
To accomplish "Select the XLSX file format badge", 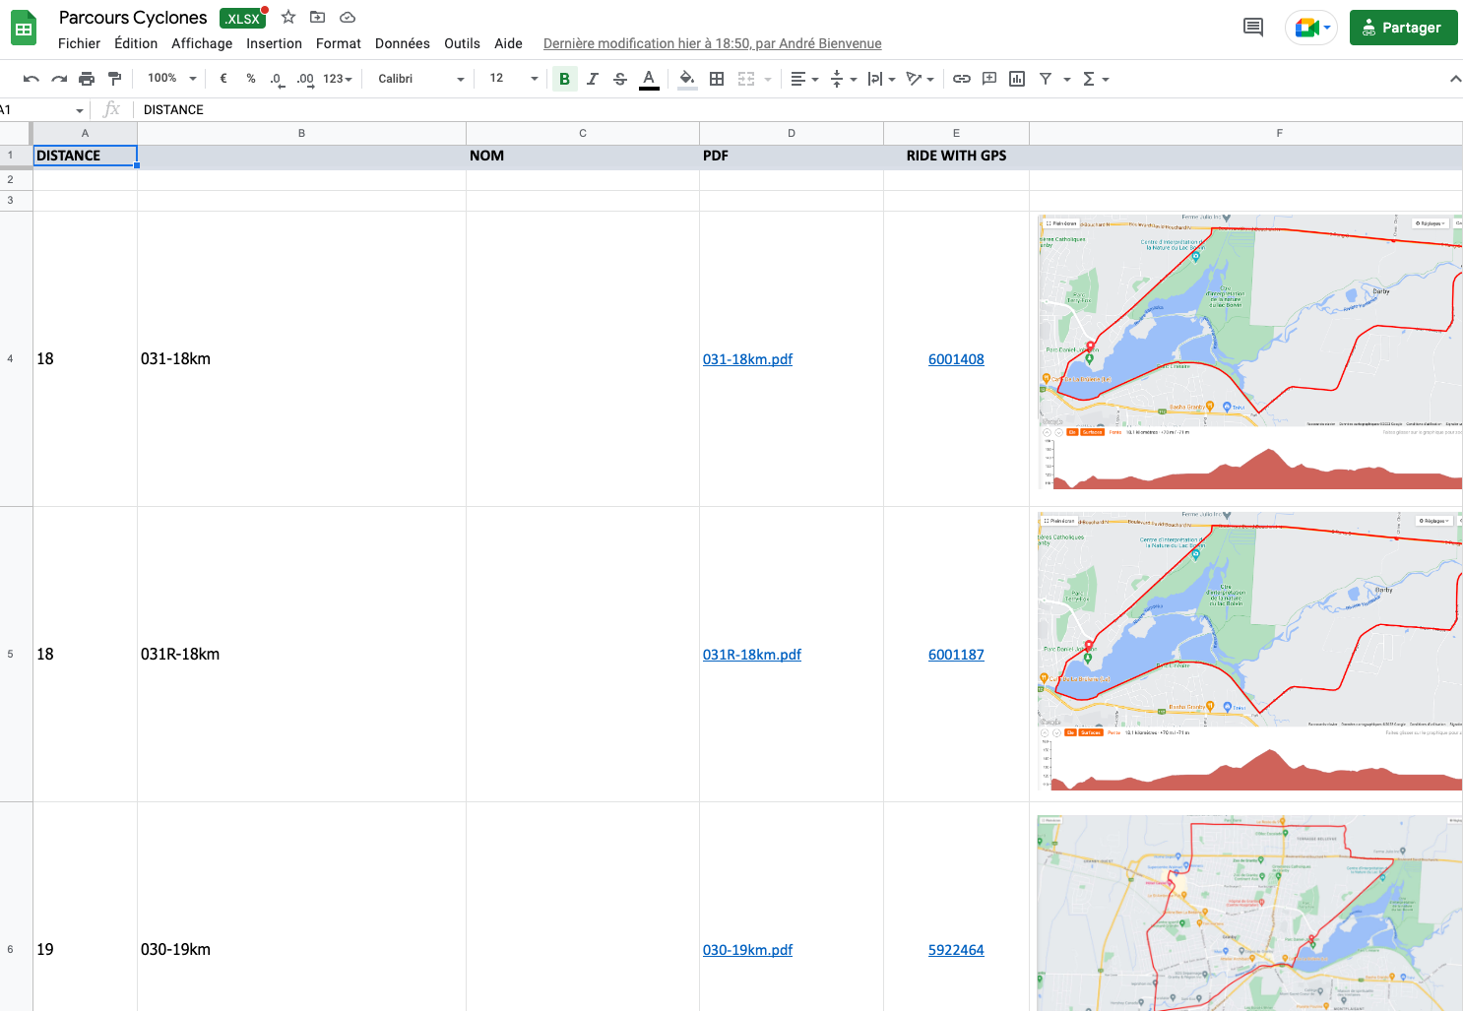I will click(242, 19).
